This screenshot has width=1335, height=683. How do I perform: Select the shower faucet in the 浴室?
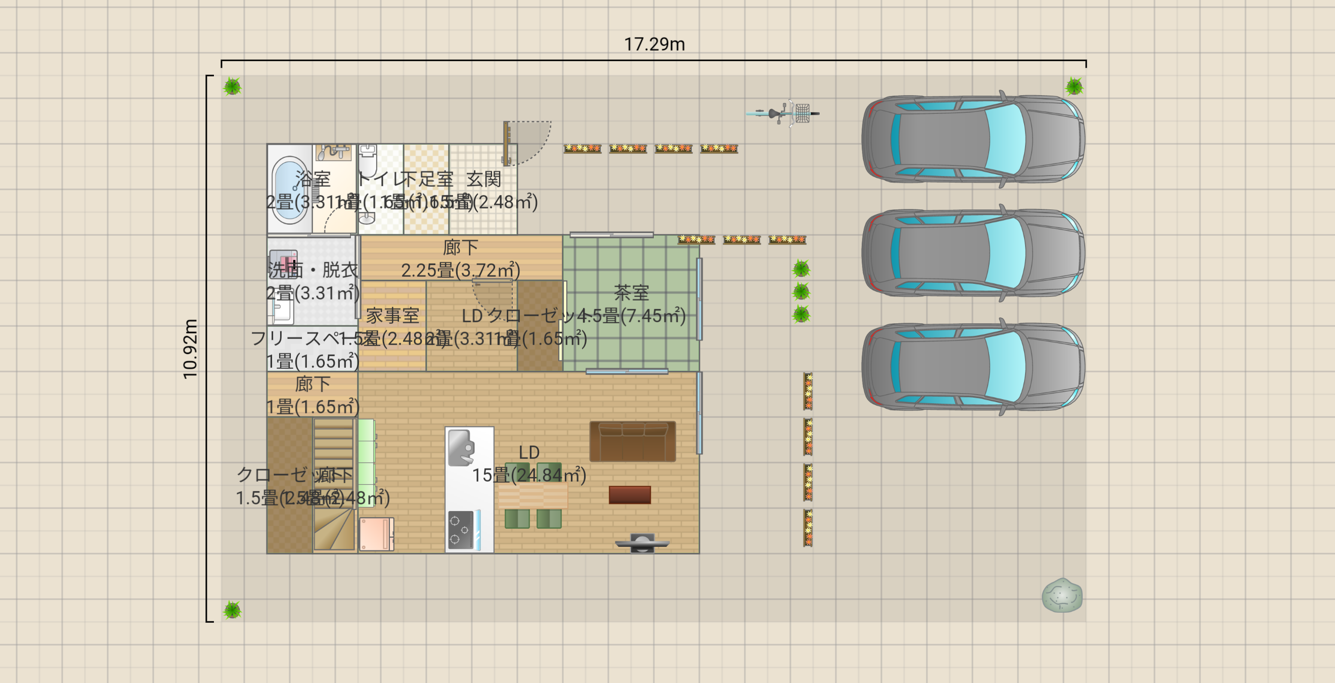point(333,152)
